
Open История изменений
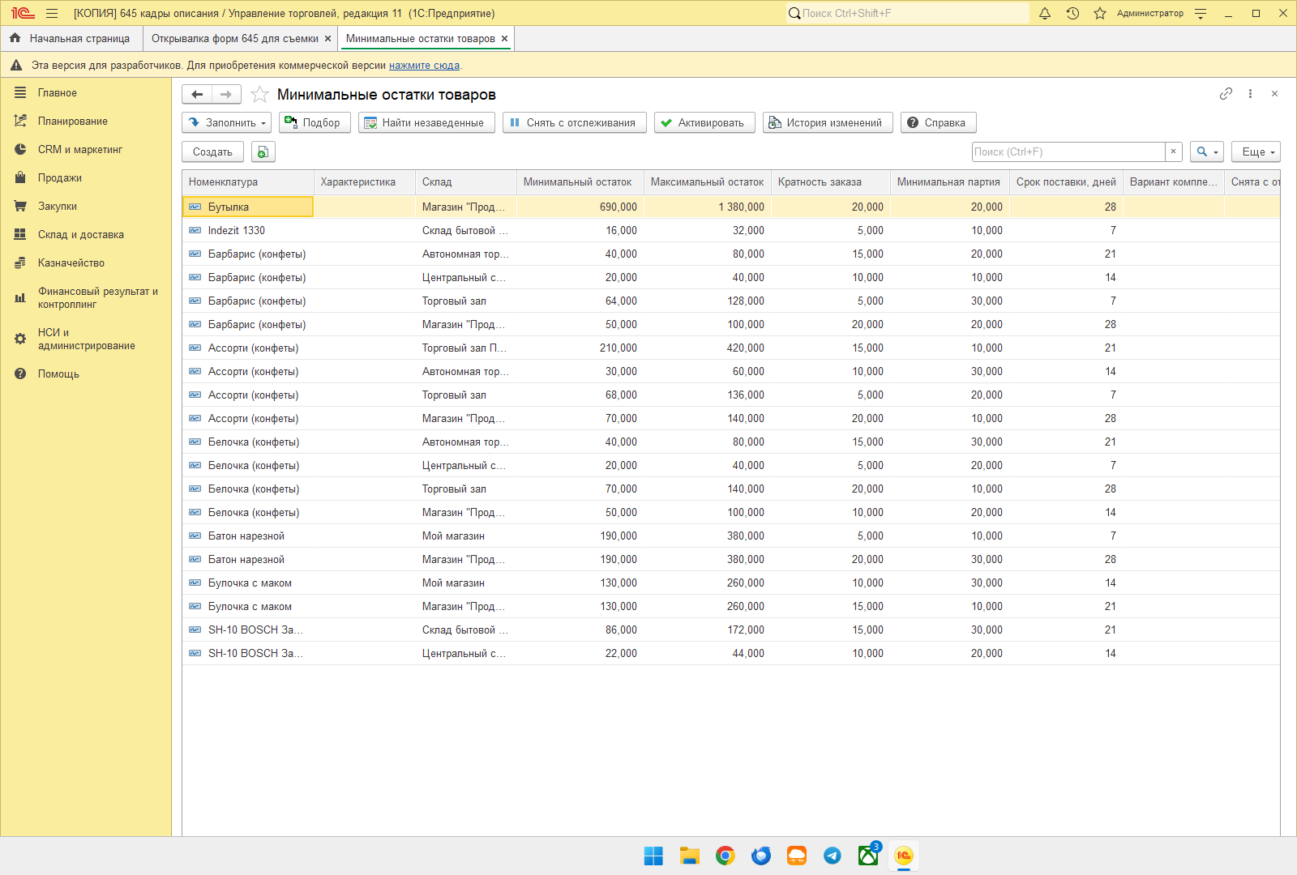click(828, 122)
